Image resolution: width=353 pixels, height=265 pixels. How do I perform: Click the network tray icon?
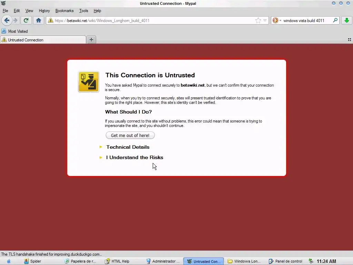click(311, 261)
